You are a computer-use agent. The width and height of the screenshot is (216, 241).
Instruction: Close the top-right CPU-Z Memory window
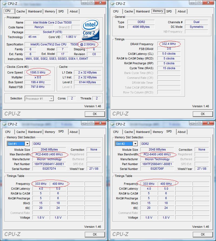coord(208,3)
